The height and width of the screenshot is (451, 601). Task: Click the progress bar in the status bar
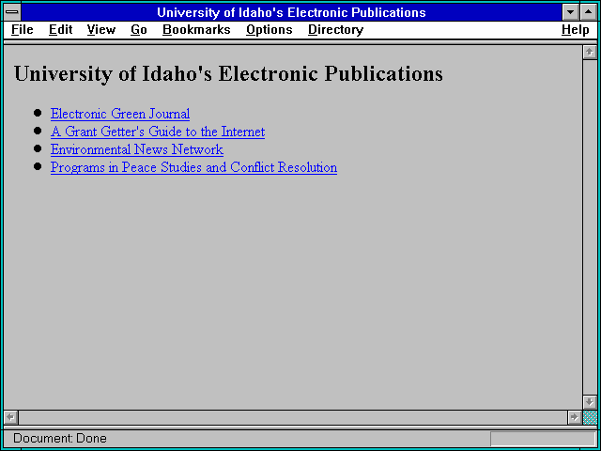[x=543, y=439]
